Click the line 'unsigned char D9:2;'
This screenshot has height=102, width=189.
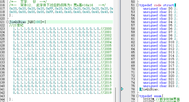[160, 39]
